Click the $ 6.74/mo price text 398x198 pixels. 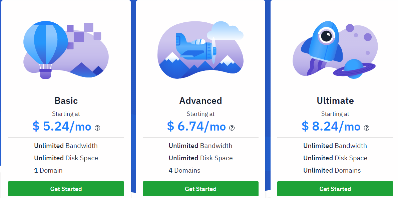196,127
